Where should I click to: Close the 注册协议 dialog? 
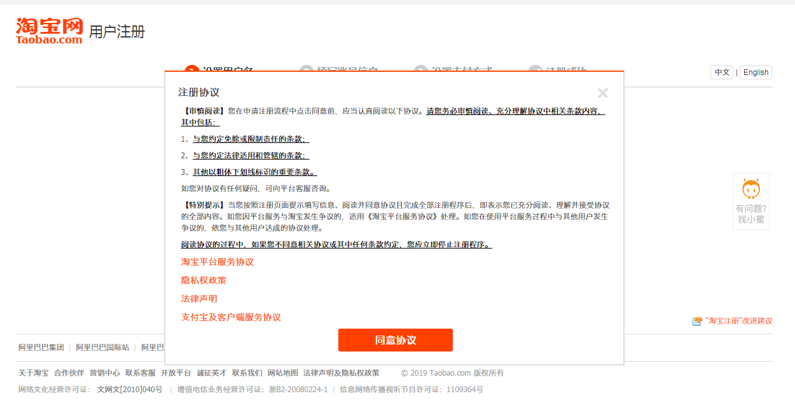tap(603, 93)
